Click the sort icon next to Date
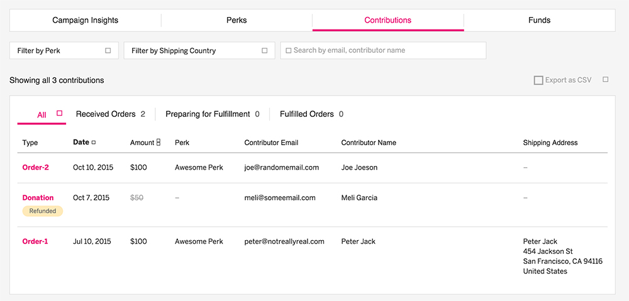 [94, 142]
